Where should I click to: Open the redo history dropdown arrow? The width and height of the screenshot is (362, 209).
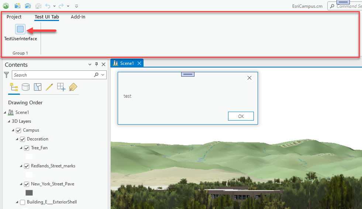coord(68,6)
